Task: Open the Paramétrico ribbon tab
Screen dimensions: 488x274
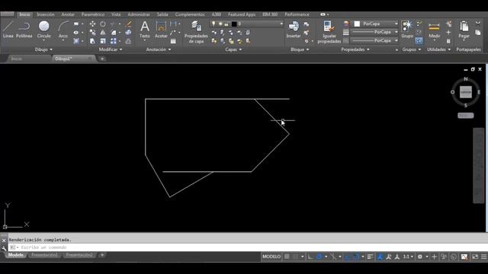Action: tap(93, 14)
